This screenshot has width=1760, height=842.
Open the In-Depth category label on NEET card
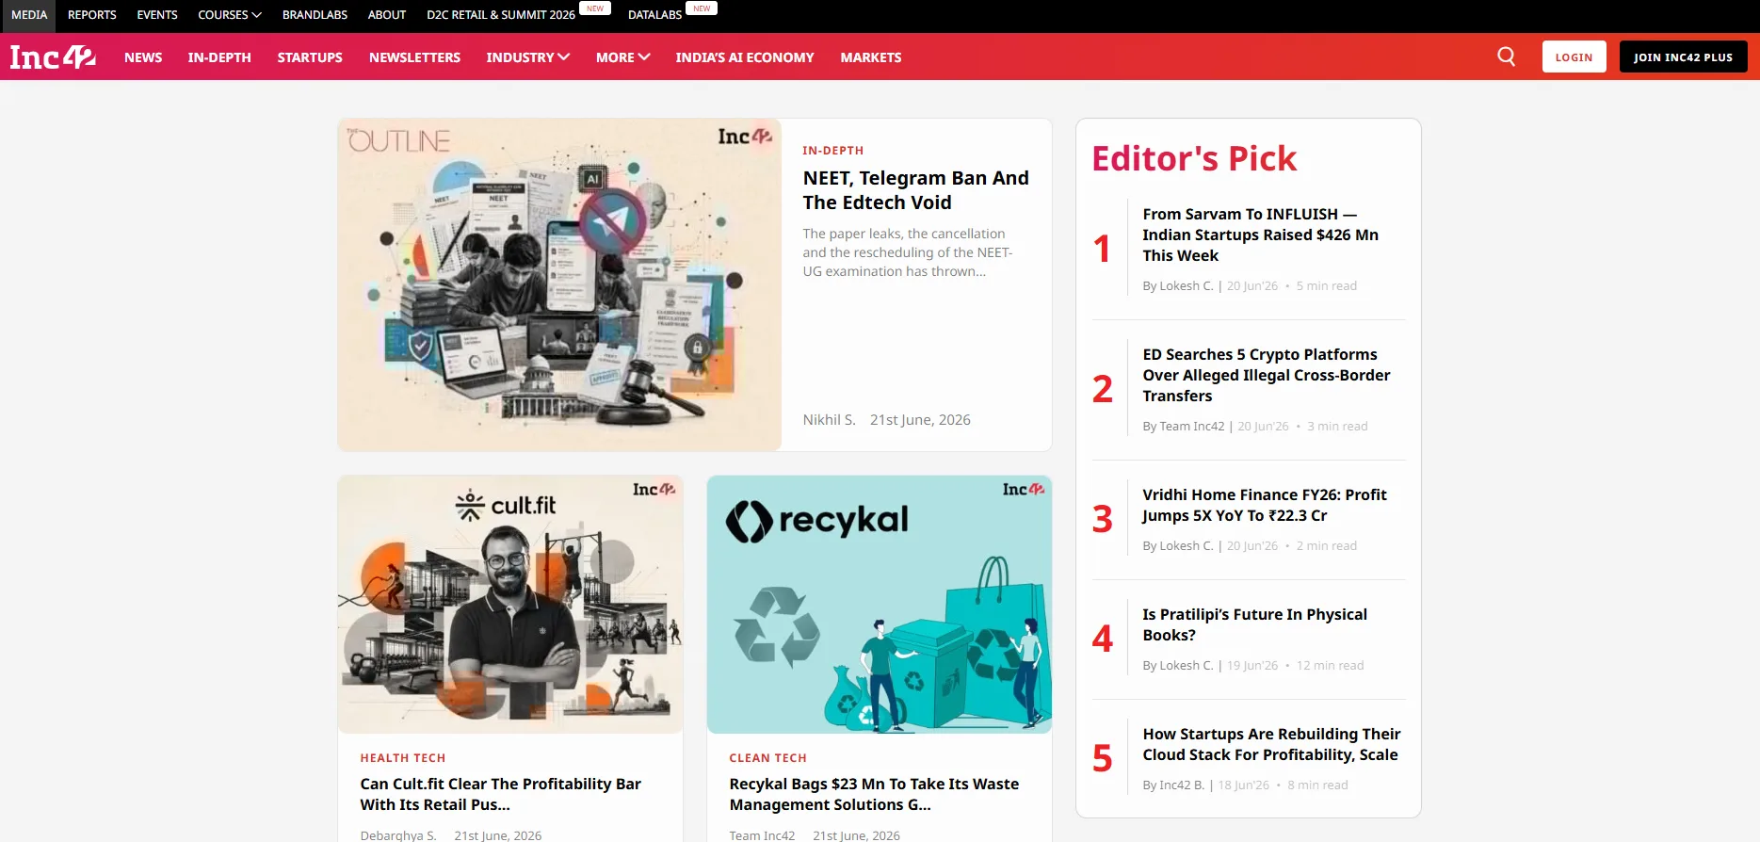(833, 151)
